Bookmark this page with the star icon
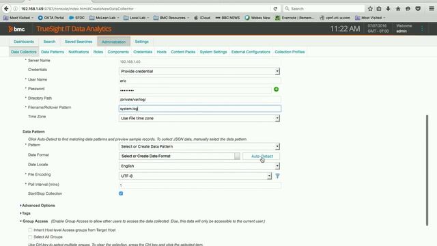The image size is (437, 246). pos(370,9)
